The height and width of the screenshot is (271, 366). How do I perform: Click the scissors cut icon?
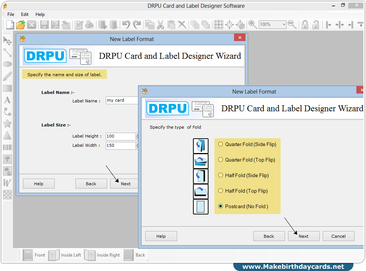[160, 24]
